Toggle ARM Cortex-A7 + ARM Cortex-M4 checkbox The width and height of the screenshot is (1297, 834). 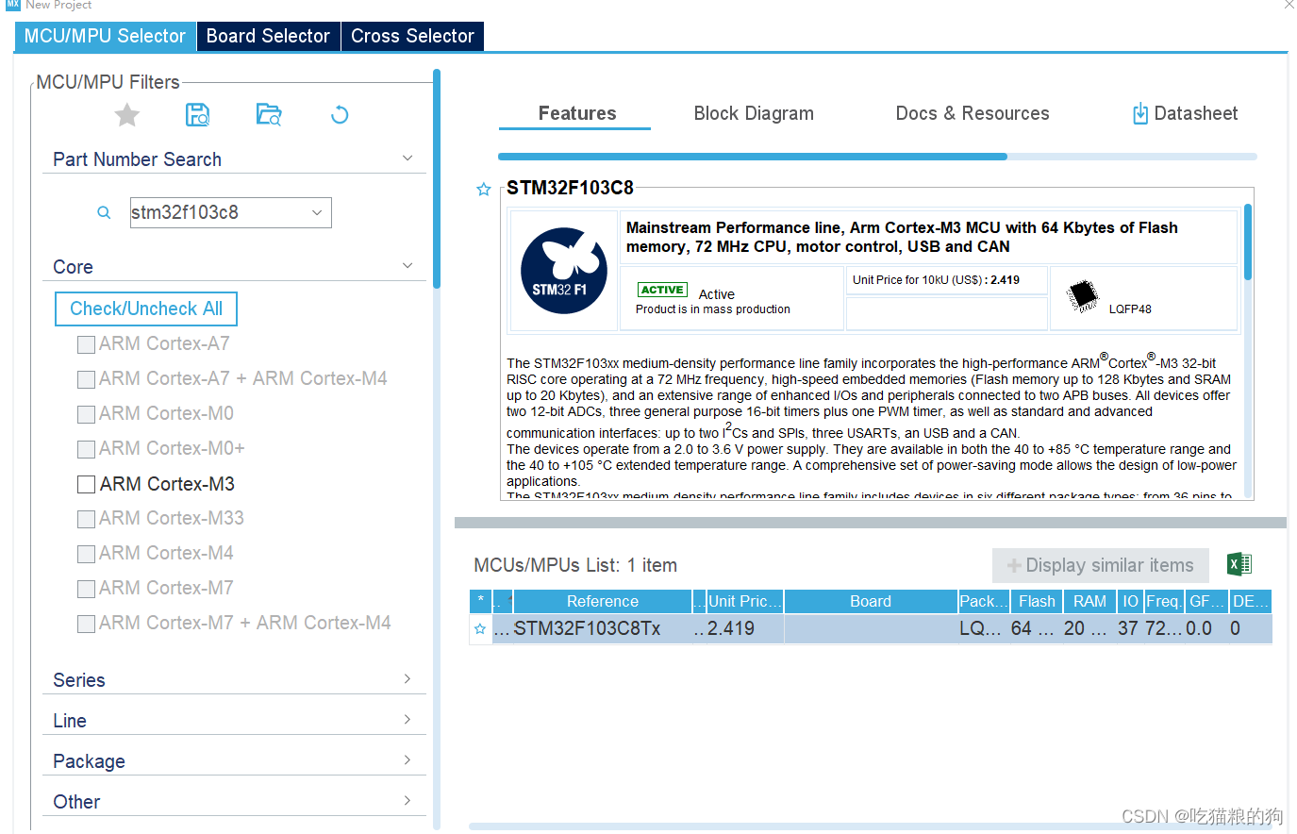(x=86, y=379)
